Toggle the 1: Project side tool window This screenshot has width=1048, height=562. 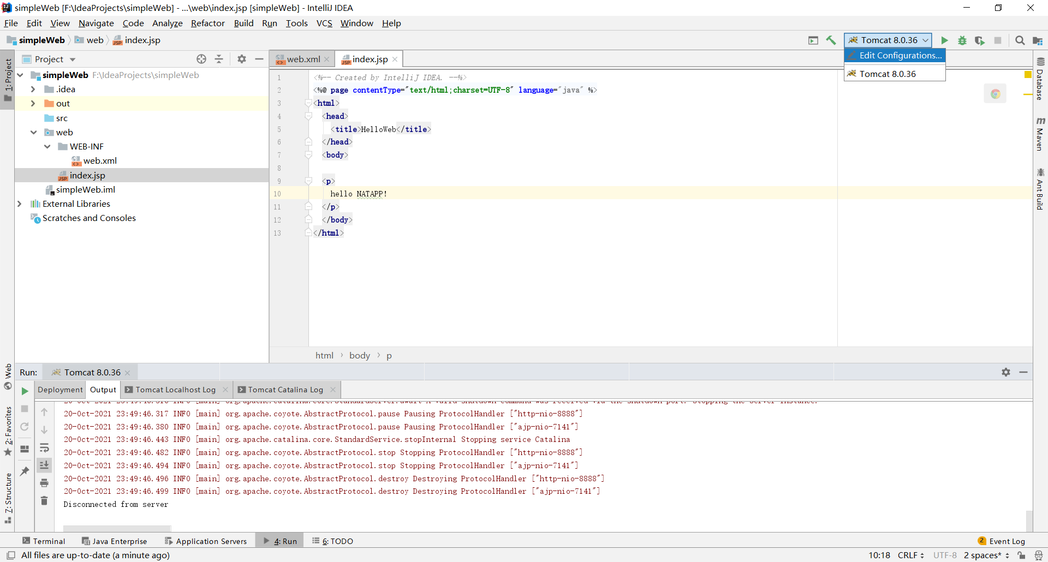click(x=8, y=80)
